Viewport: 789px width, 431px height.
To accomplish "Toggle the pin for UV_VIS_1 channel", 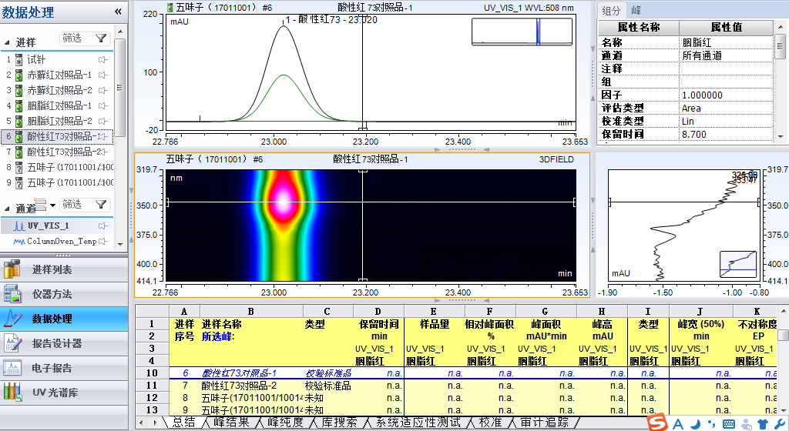I will click(103, 226).
